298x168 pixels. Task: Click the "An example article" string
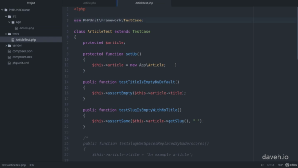coord(169,155)
